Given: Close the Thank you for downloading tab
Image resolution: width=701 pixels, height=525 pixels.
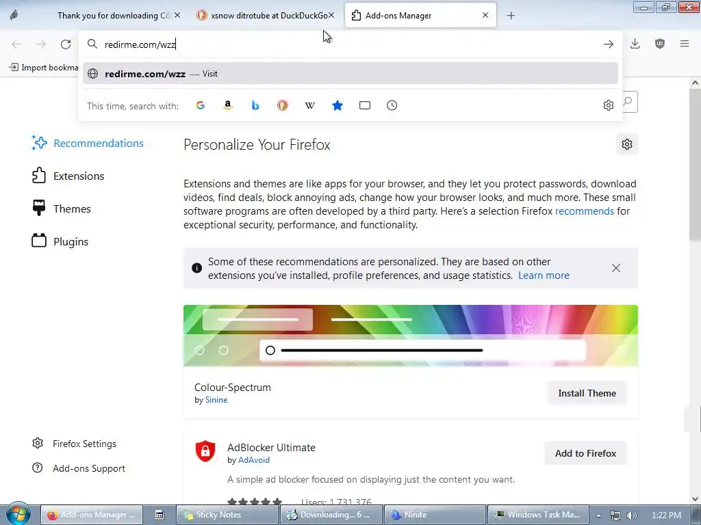Looking at the screenshot, I should tap(177, 15).
